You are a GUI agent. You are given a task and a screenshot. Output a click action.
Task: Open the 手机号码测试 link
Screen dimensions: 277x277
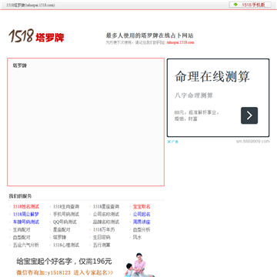(66, 214)
